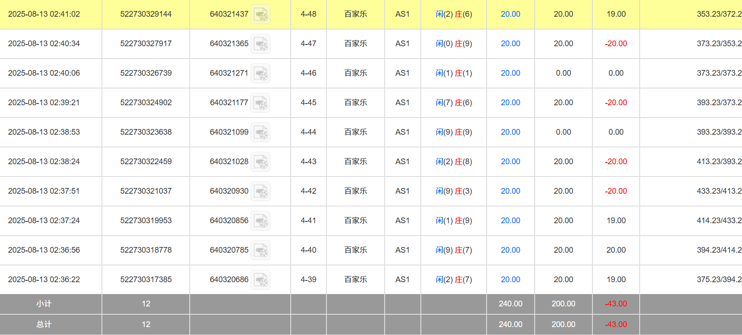Select order number 522730329144
The width and height of the screenshot is (742, 335).
[x=146, y=14]
